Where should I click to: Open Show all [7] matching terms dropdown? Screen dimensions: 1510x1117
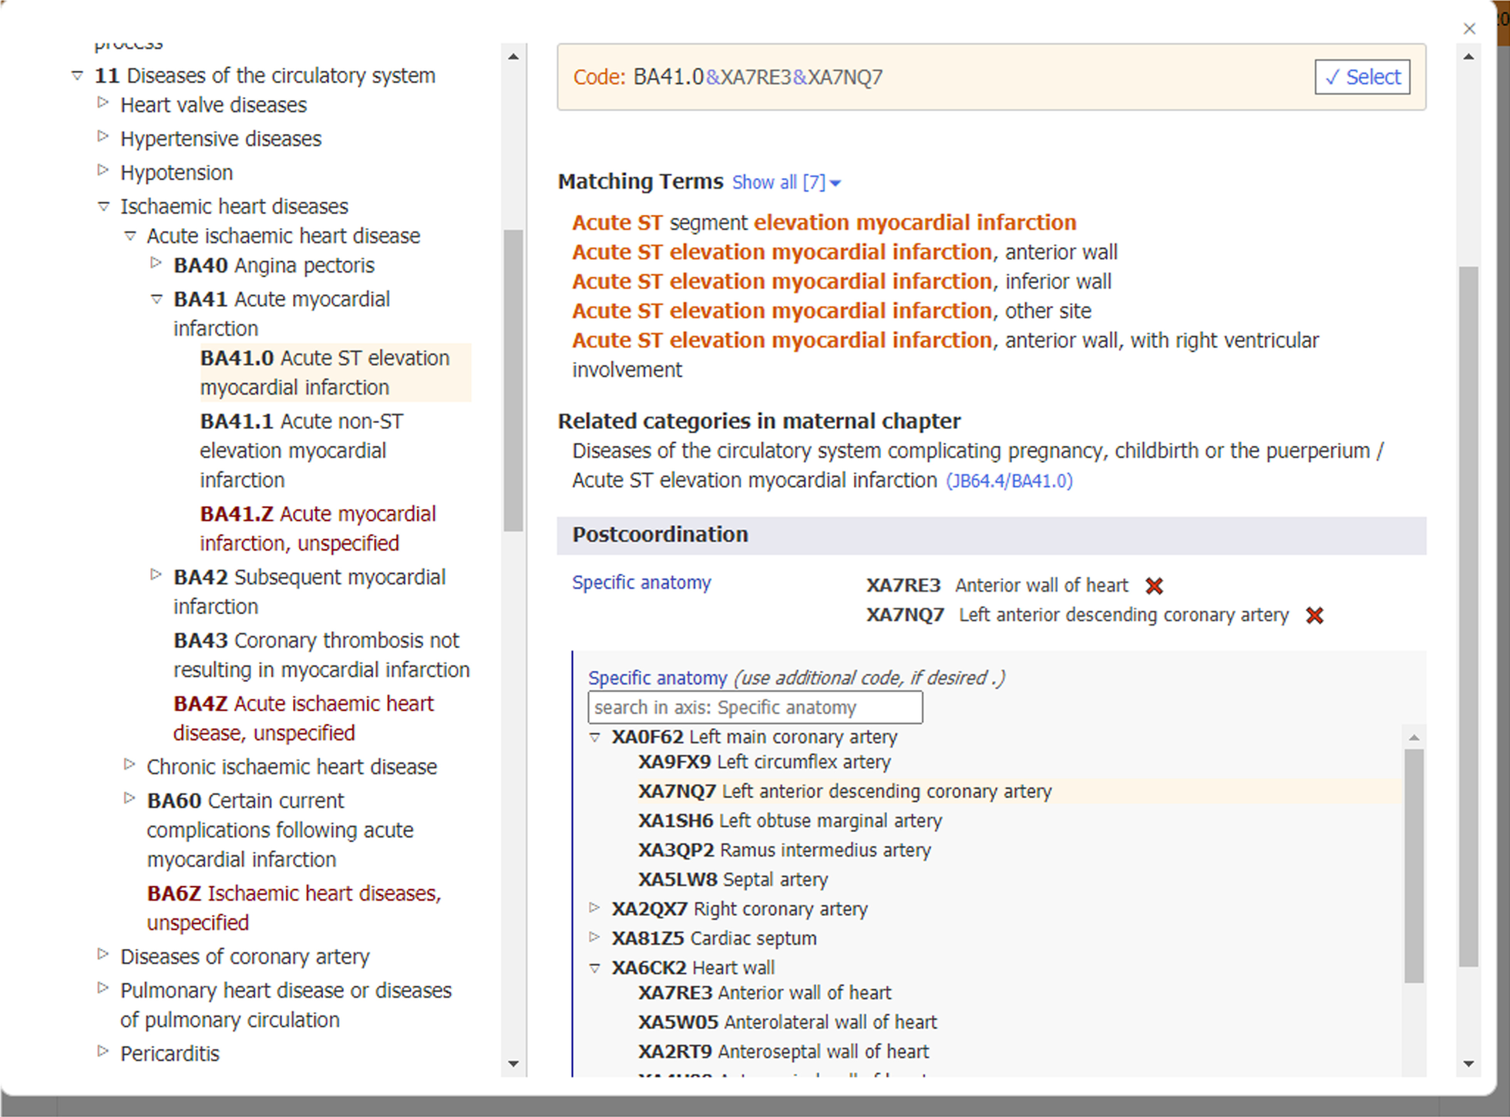pos(785,183)
